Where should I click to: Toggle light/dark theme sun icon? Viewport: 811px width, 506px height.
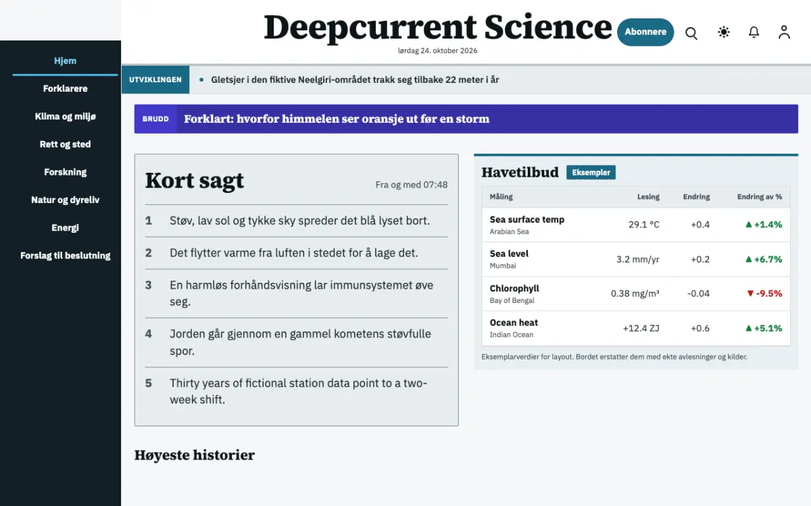724,32
